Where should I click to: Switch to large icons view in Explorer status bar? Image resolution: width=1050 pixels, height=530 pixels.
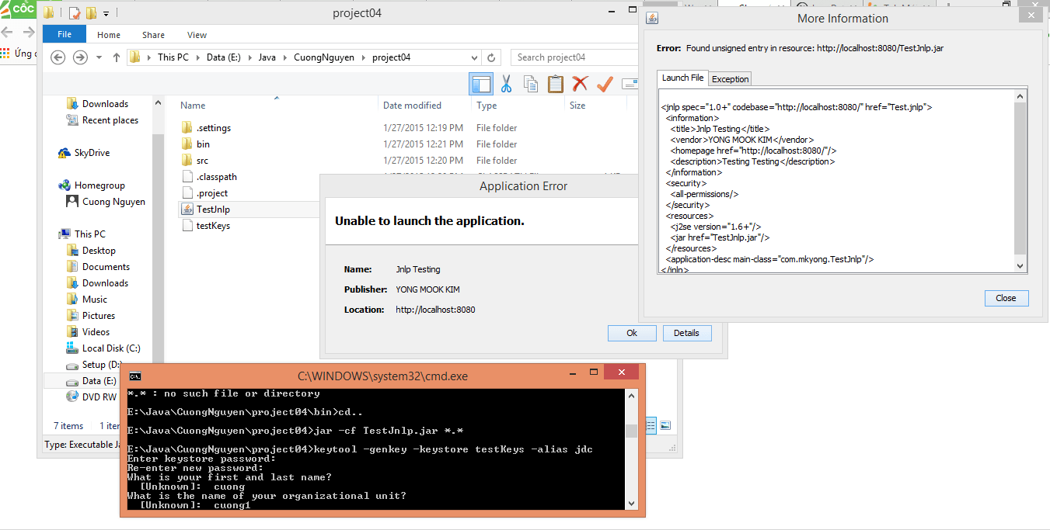665,425
